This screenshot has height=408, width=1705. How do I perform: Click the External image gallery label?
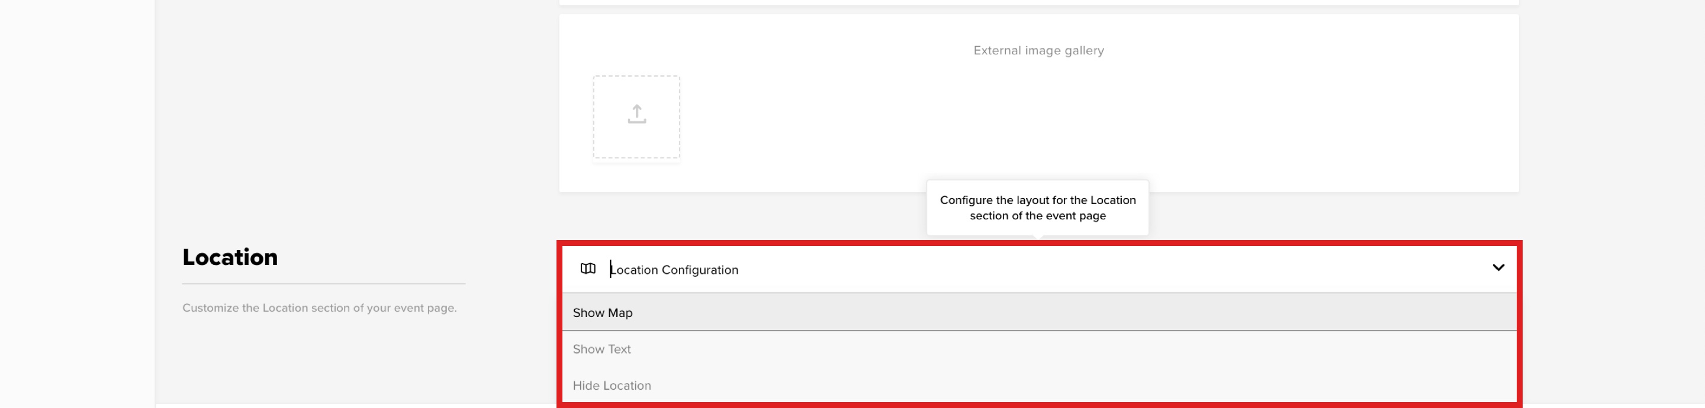click(1038, 50)
